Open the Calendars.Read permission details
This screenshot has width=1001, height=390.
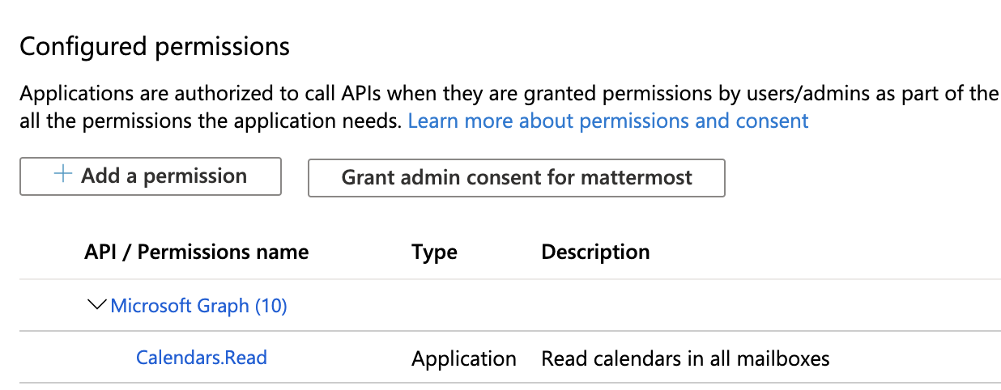pos(202,357)
